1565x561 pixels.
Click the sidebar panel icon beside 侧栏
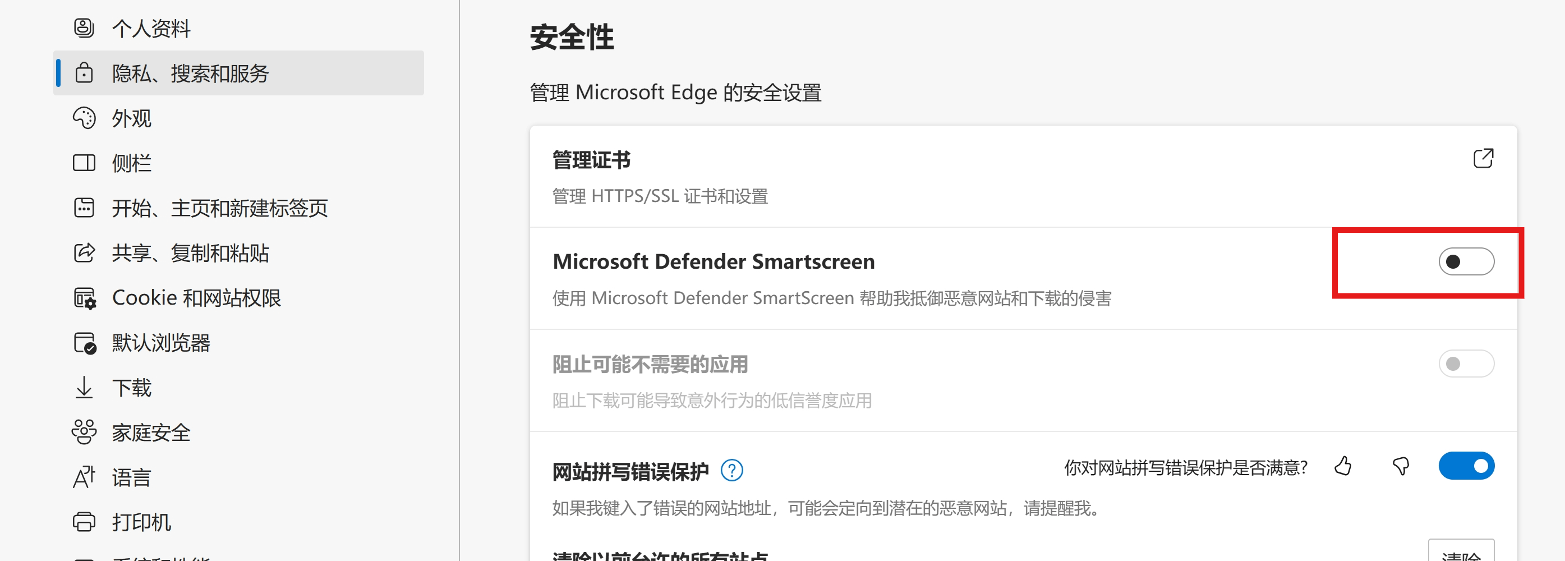(x=84, y=163)
